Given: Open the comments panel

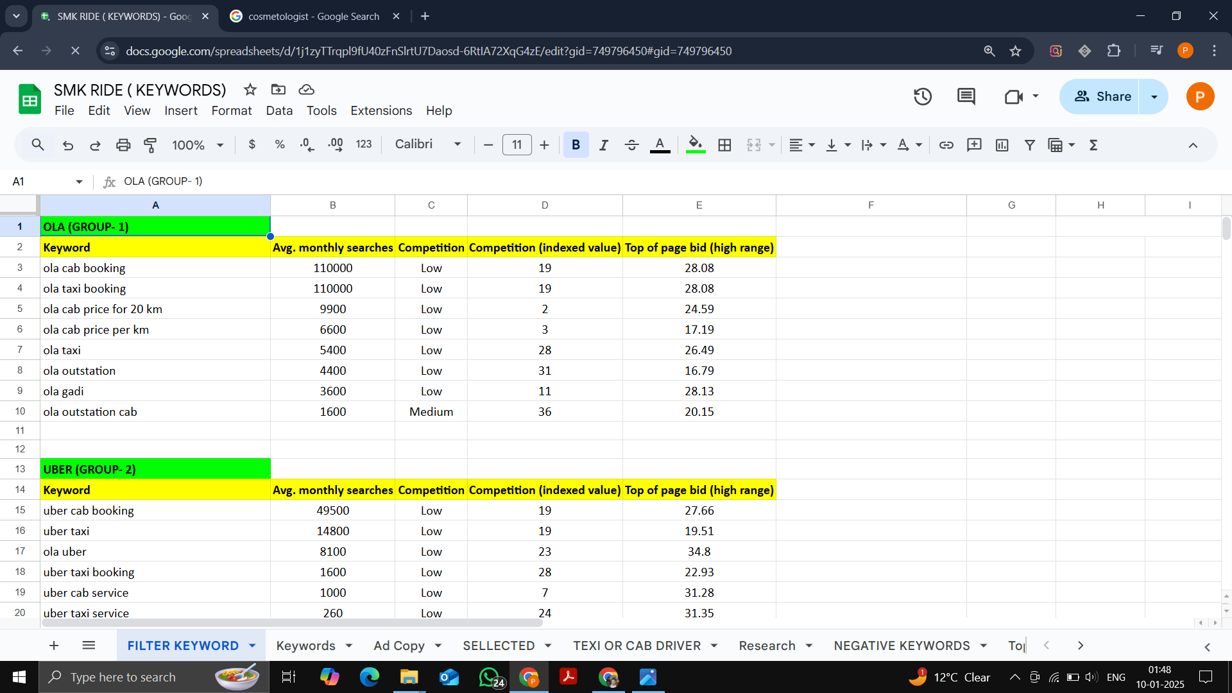Looking at the screenshot, I should (x=966, y=97).
